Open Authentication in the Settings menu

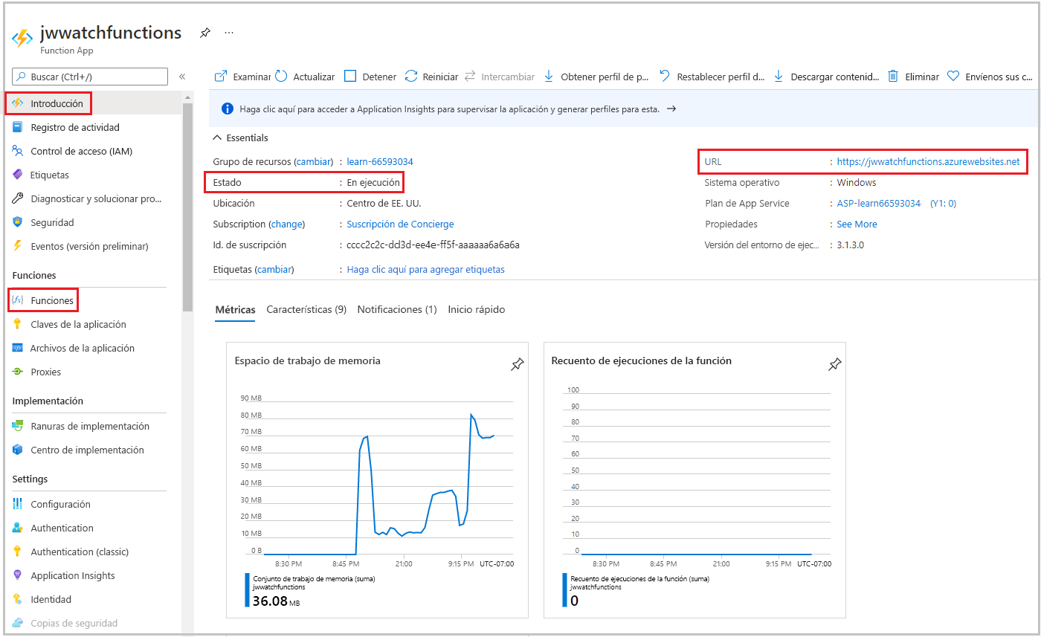62,528
